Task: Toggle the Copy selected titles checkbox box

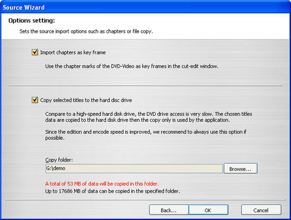Action: click(x=35, y=100)
